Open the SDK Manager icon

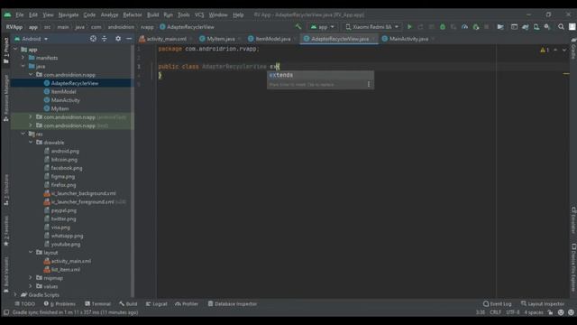coord(547,27)
